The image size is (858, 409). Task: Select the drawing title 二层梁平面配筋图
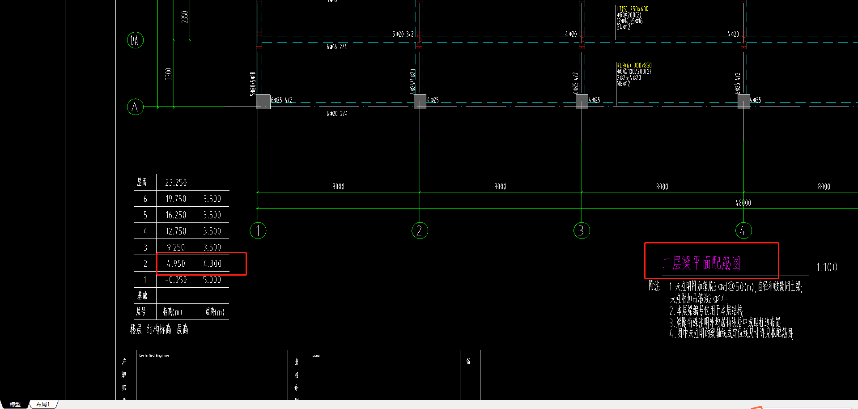point(701,263)
